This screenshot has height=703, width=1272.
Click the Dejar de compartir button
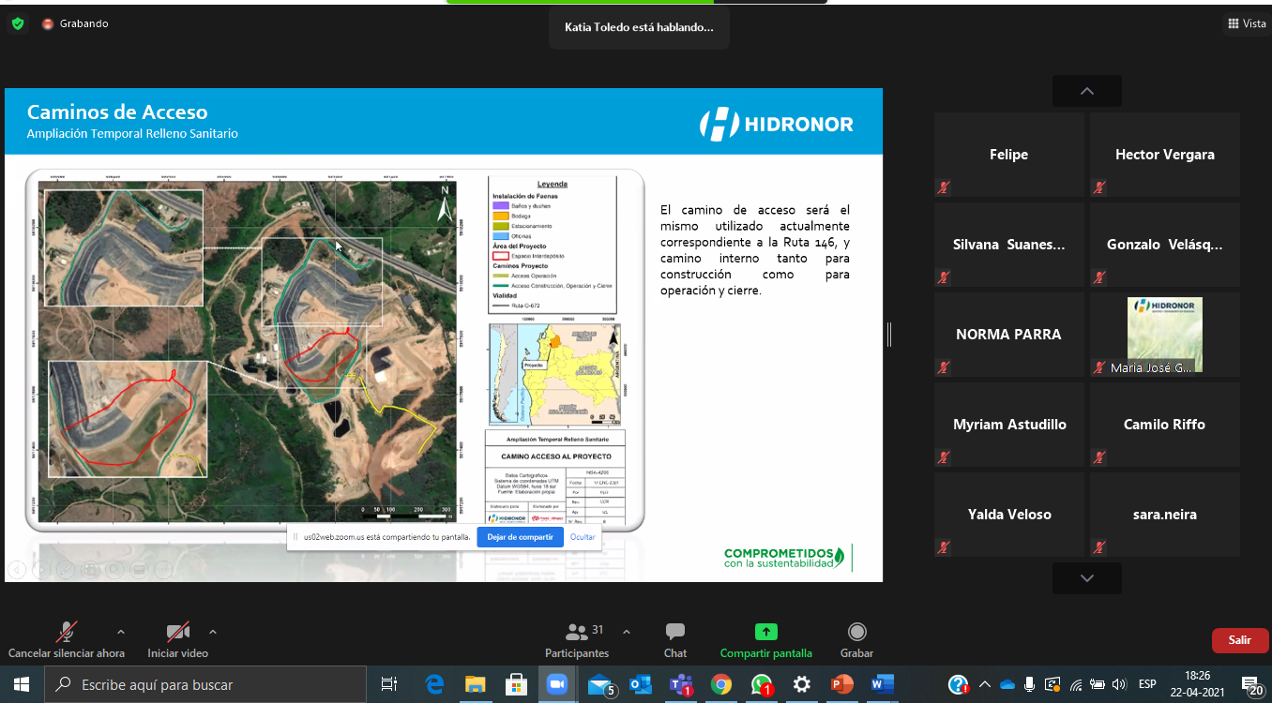click(x=520, y=537)
